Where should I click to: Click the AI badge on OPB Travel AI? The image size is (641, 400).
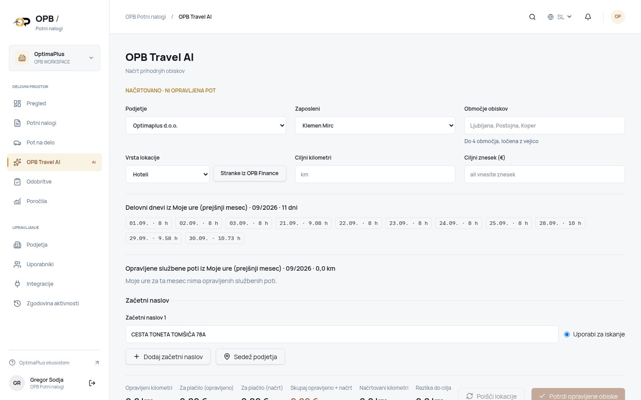point(94,162)
